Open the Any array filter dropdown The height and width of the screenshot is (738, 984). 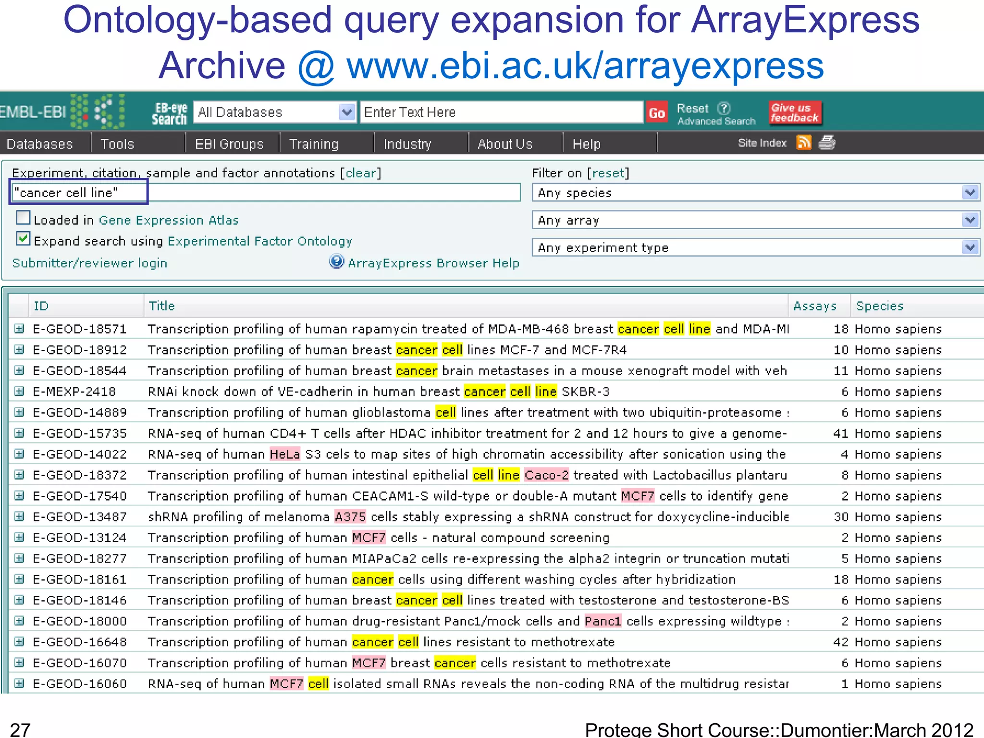tap(755, 221)
